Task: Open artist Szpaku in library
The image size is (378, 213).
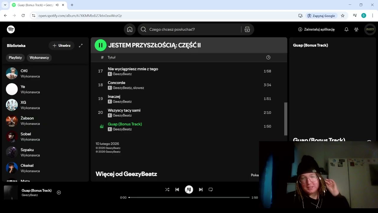Action: click(x=45, y=152)
